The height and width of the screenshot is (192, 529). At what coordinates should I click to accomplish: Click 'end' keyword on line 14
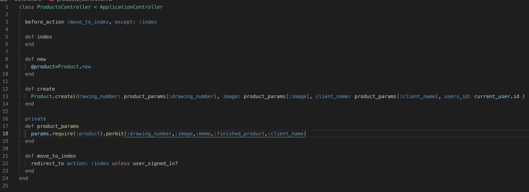(30, 104)
